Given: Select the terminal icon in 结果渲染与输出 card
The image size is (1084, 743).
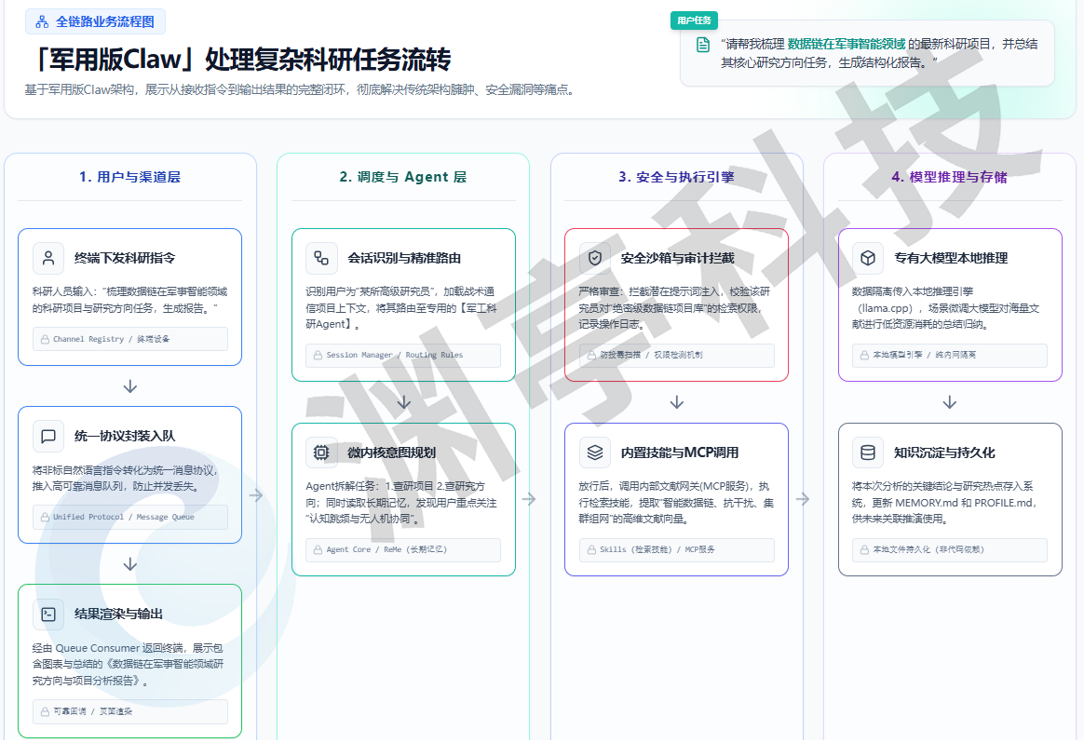Looking at the screenshot, I should click(x=48, y=614).
